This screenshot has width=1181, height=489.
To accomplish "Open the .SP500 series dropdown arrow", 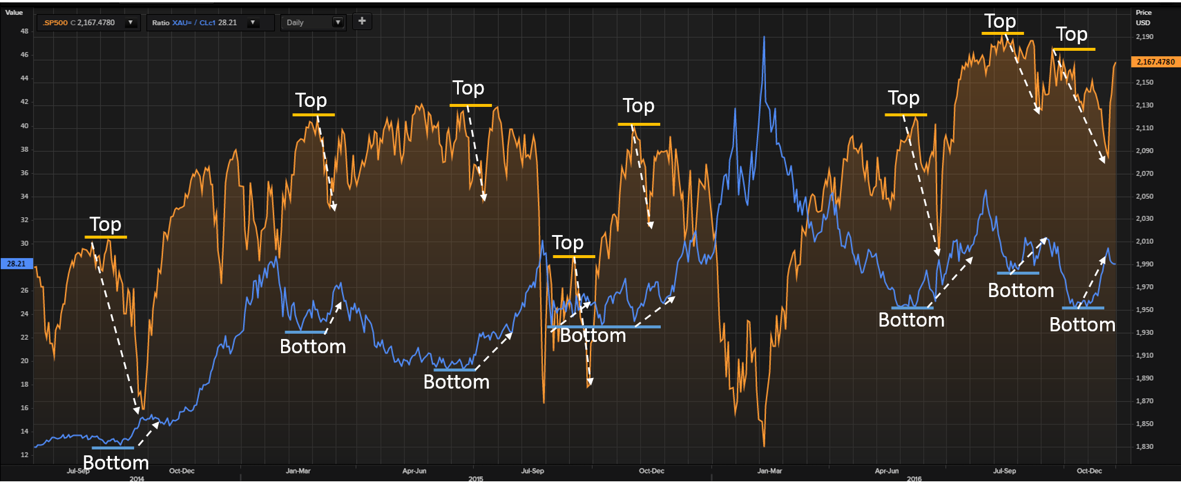I will (131, 23).
